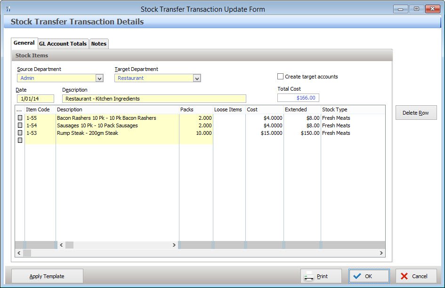445x288 pixels.
Task: Click the record icon on the empty row
Action: [19, 140]
